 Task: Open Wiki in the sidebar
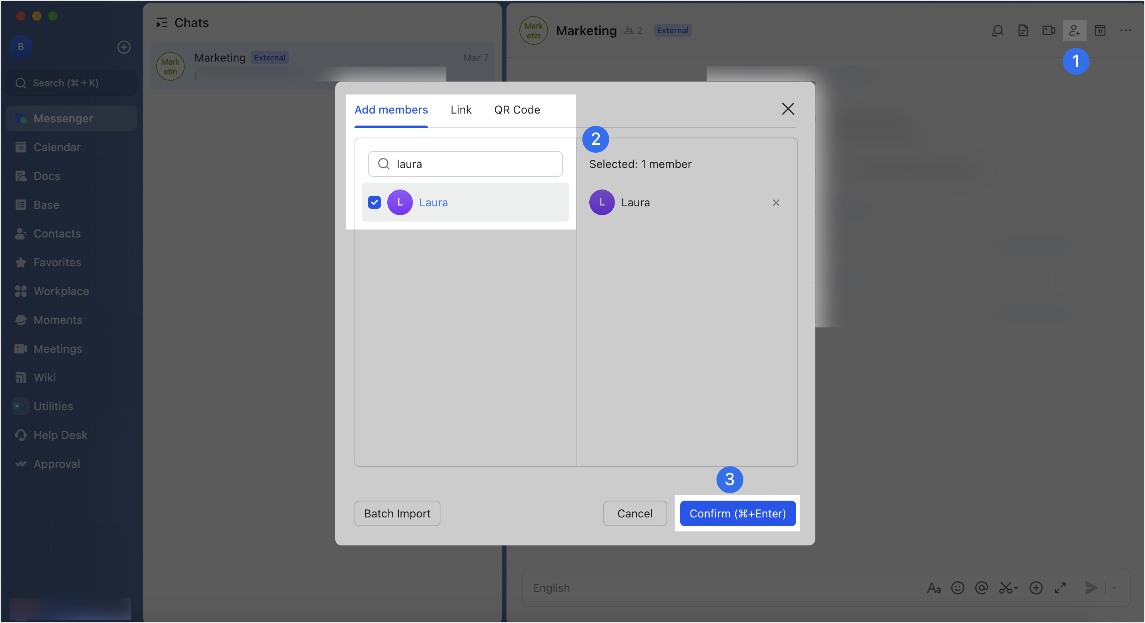(71, 378)
